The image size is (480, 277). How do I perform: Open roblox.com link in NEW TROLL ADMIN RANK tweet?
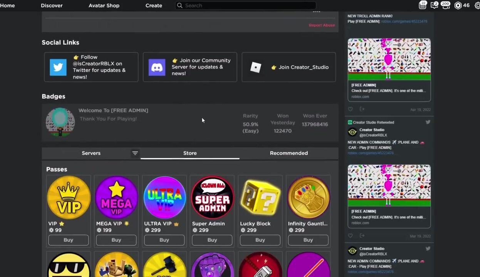(x=404, y=22)
